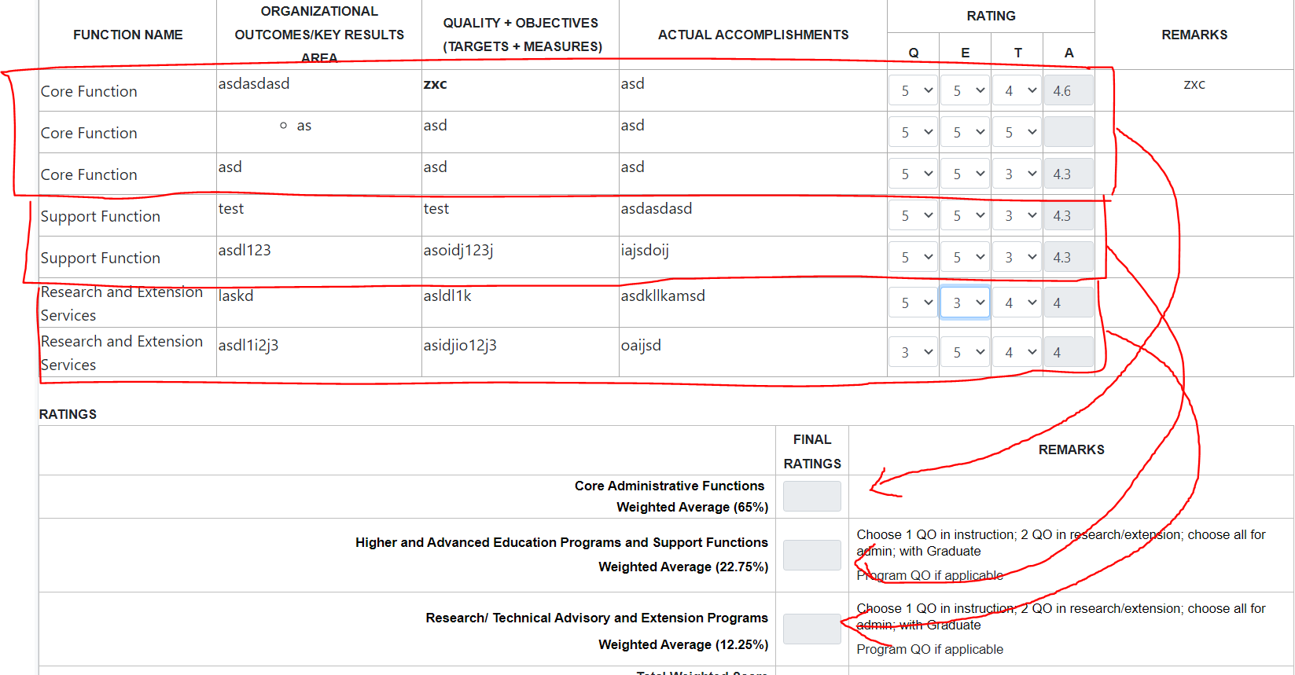Expand E dropdown in the asdl123 Support Function row

click(966, 257)
